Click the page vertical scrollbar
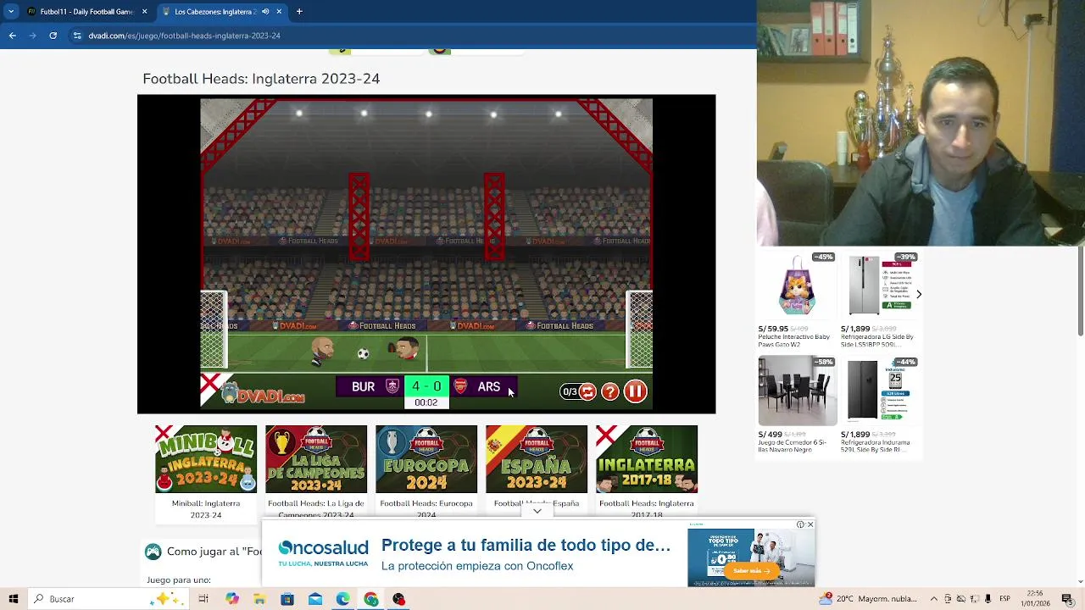Image resolution: width=1085 pixels, height=610 pixels. pyautogui.click(x=1080, y=292)
